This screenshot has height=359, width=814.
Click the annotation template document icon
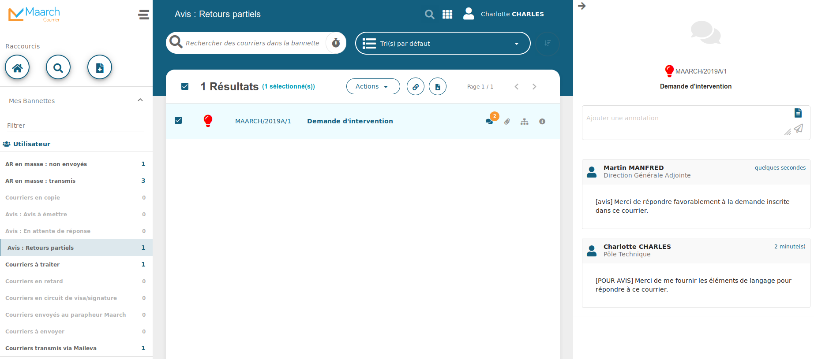798,113
